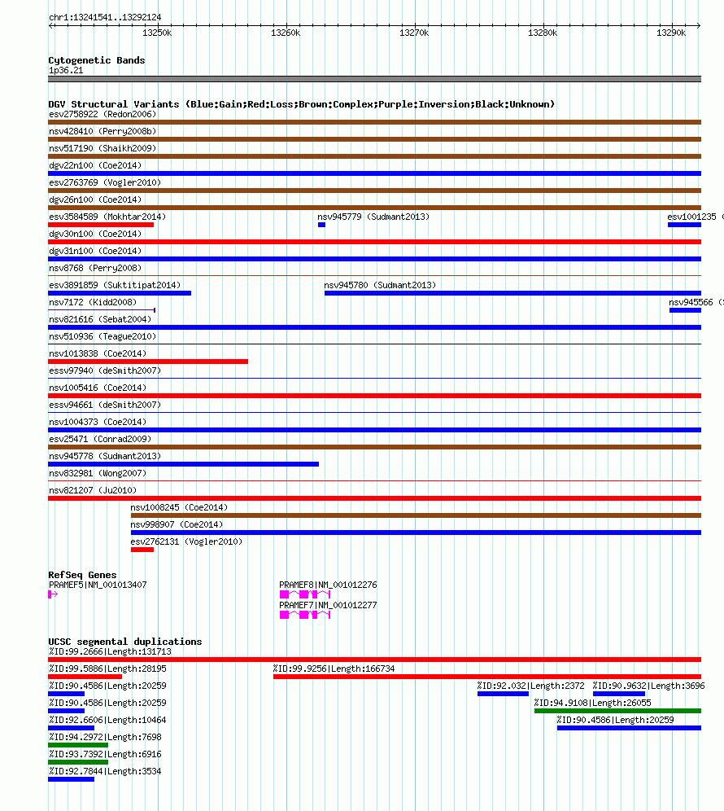
Task: Select the PRAMEF8|NM_001012276 gene label
Action: point(328,585)
